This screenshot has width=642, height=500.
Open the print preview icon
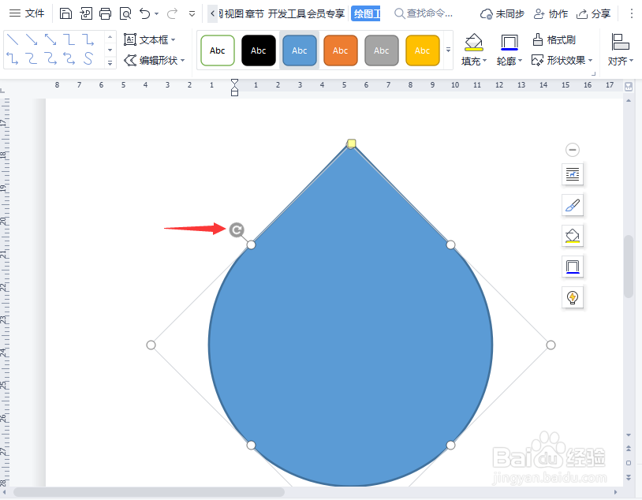tap(125, 13)
